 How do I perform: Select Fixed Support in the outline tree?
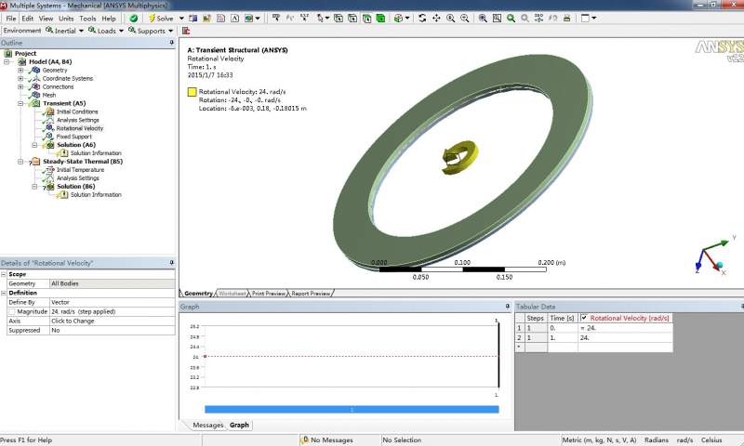coord(73,137)
